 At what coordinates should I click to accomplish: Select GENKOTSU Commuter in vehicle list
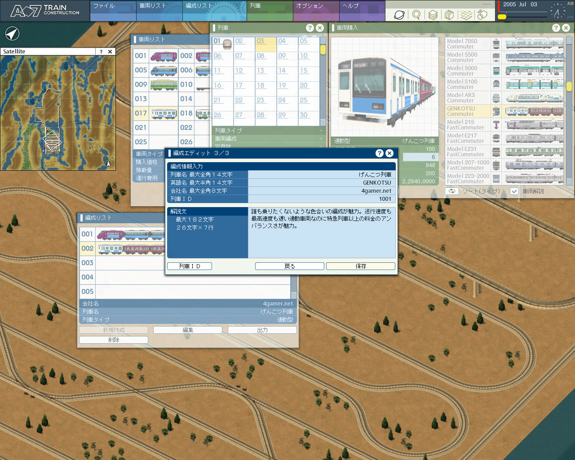point(468,111)
